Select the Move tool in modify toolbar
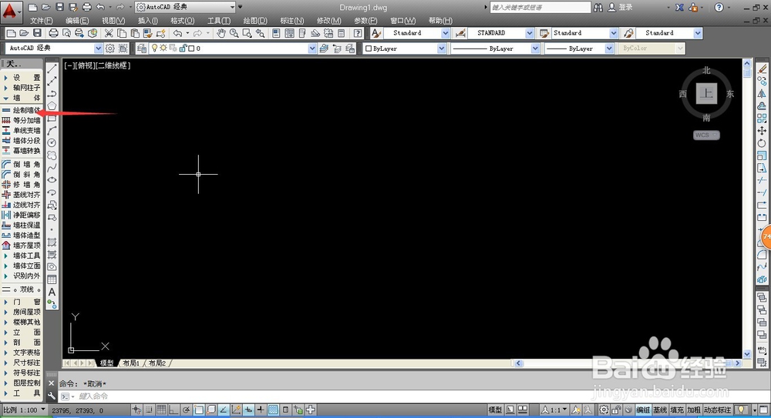771x418 pixels. (762, 131)
